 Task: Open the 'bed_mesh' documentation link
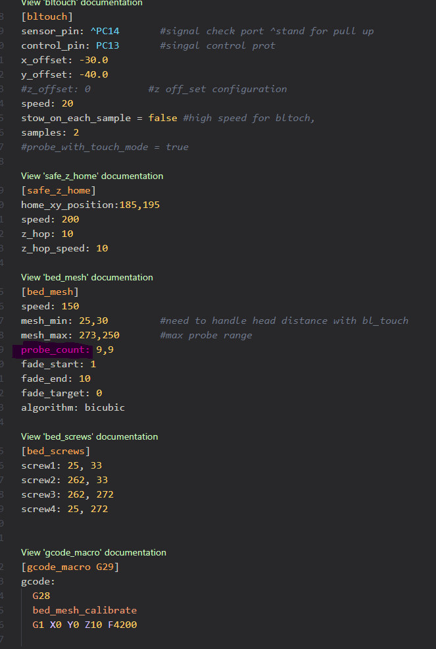click(x=87, y=277)
